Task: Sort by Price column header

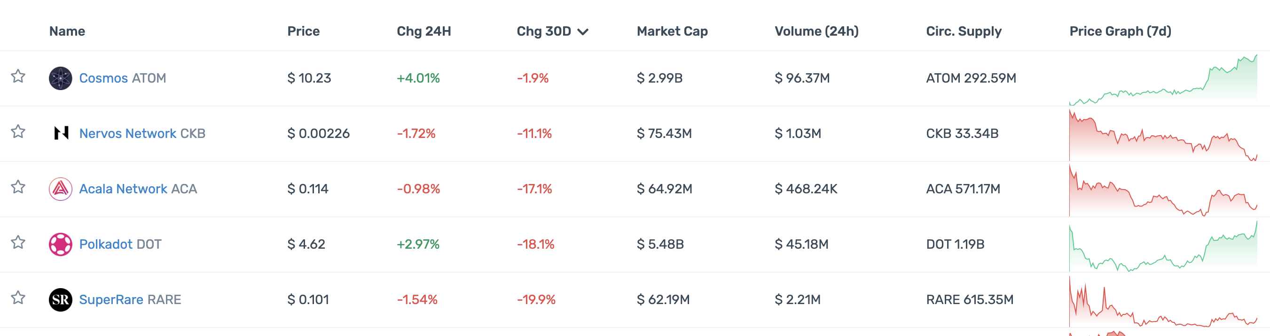Action: 303,31
